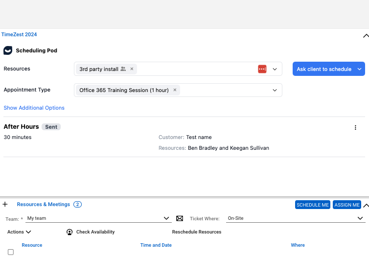Screen dimensions: 369x257
Task: Expand the Resources dropdown chevron
Action: tap(275, 69)
